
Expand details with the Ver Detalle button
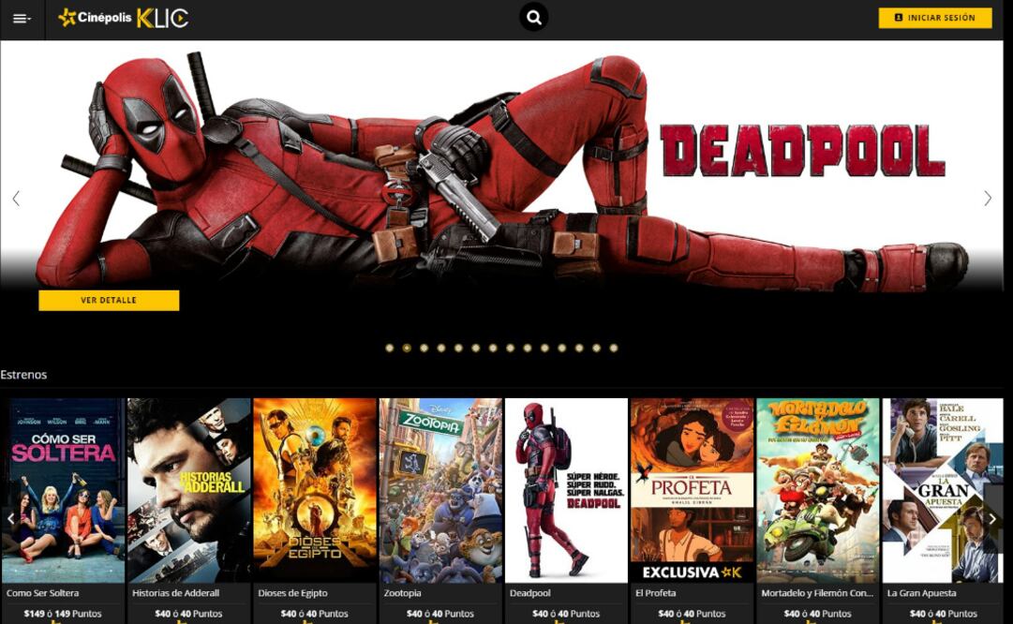click(109, 301)
